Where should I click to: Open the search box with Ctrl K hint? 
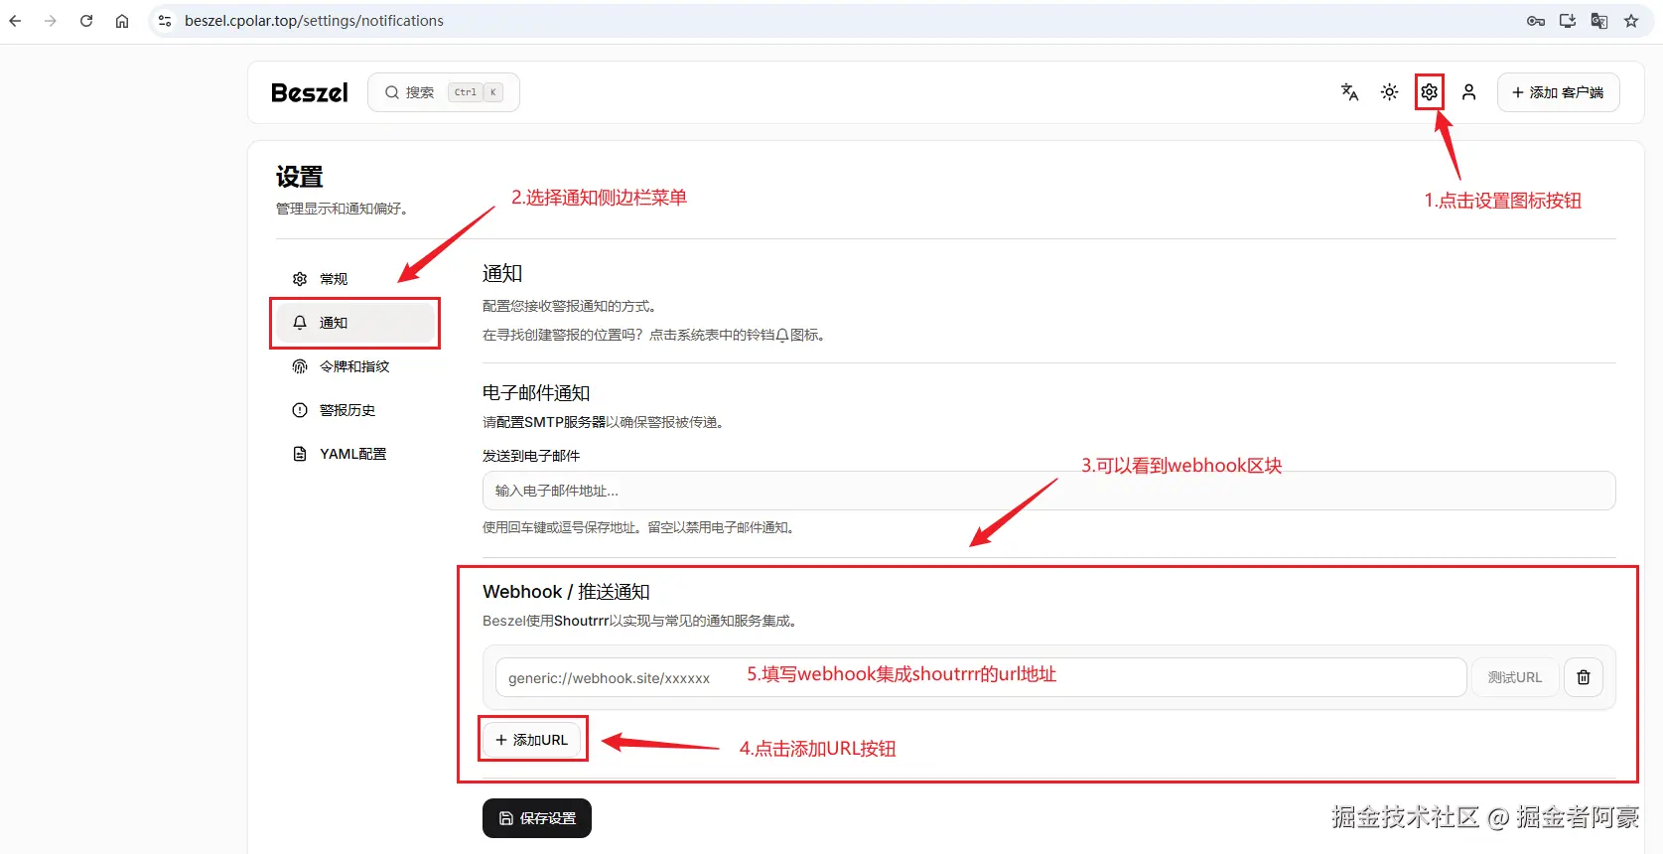click(444, 92)
